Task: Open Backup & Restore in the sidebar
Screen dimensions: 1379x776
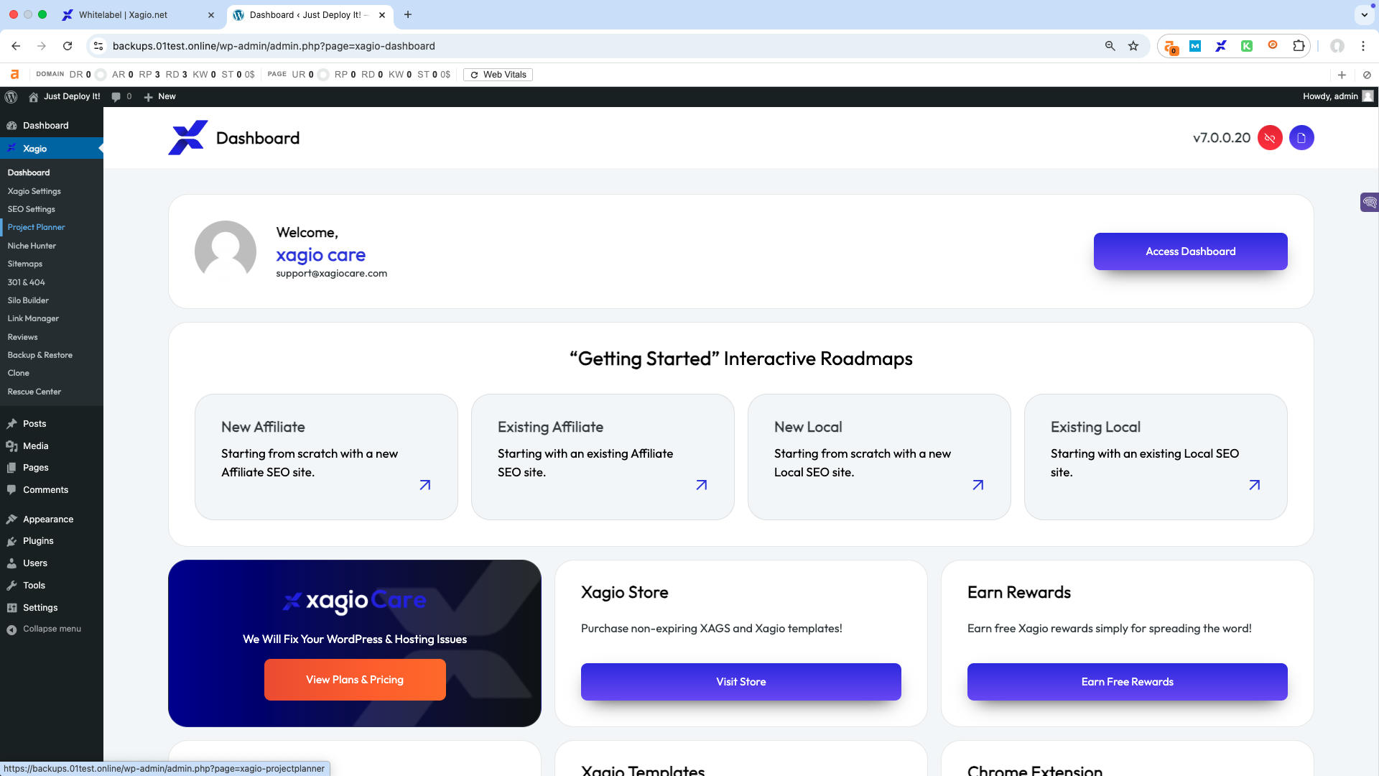Action: point(40,355)
